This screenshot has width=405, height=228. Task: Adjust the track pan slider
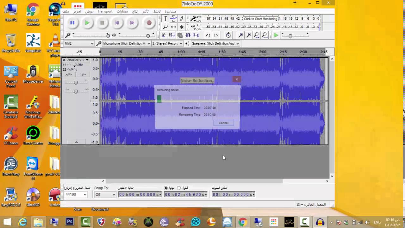pyautogui.click(x=76, y=91)
